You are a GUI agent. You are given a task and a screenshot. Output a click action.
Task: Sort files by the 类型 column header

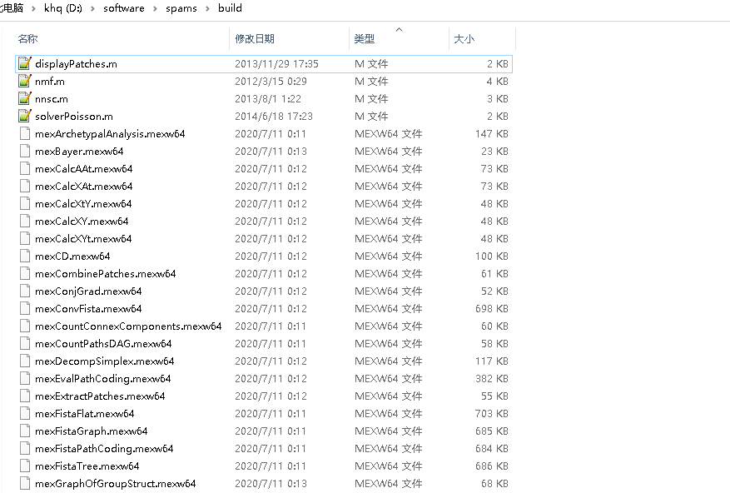[x=364, y=38]
